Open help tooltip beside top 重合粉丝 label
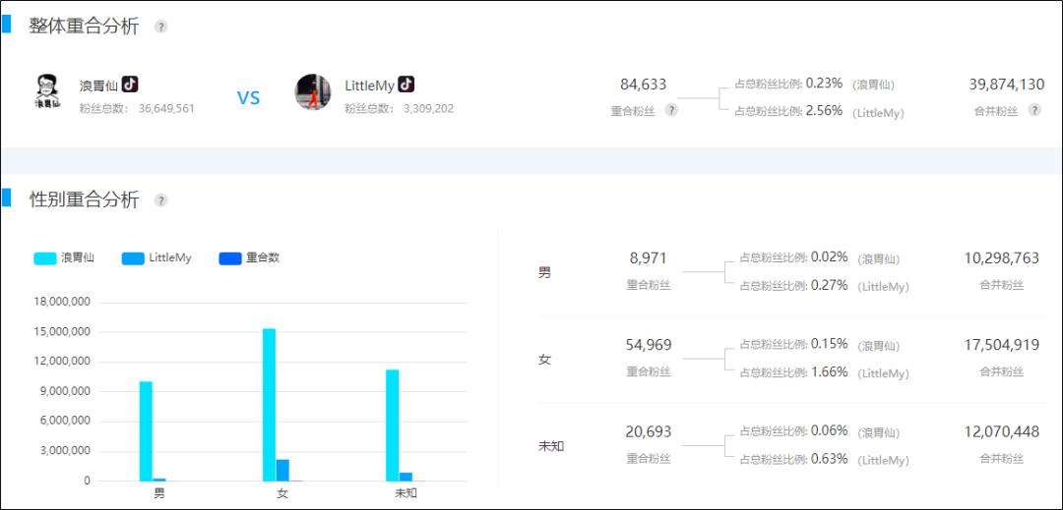The width and height of the screenshot is (1063, 510). click(671, 110)
